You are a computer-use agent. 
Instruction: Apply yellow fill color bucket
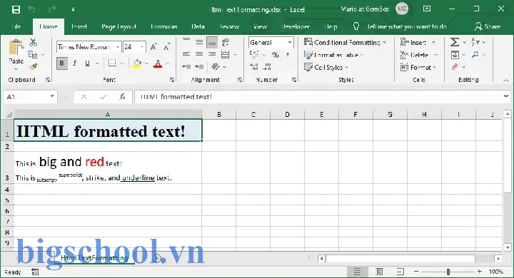point(137,63)
